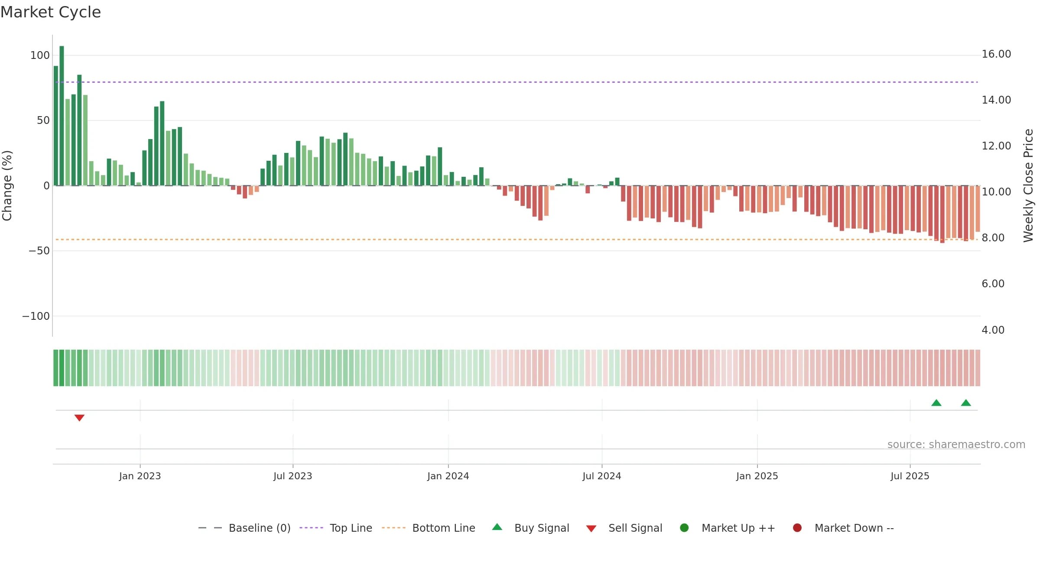Click the Jul 2025 axis label

tap(910, 476)
